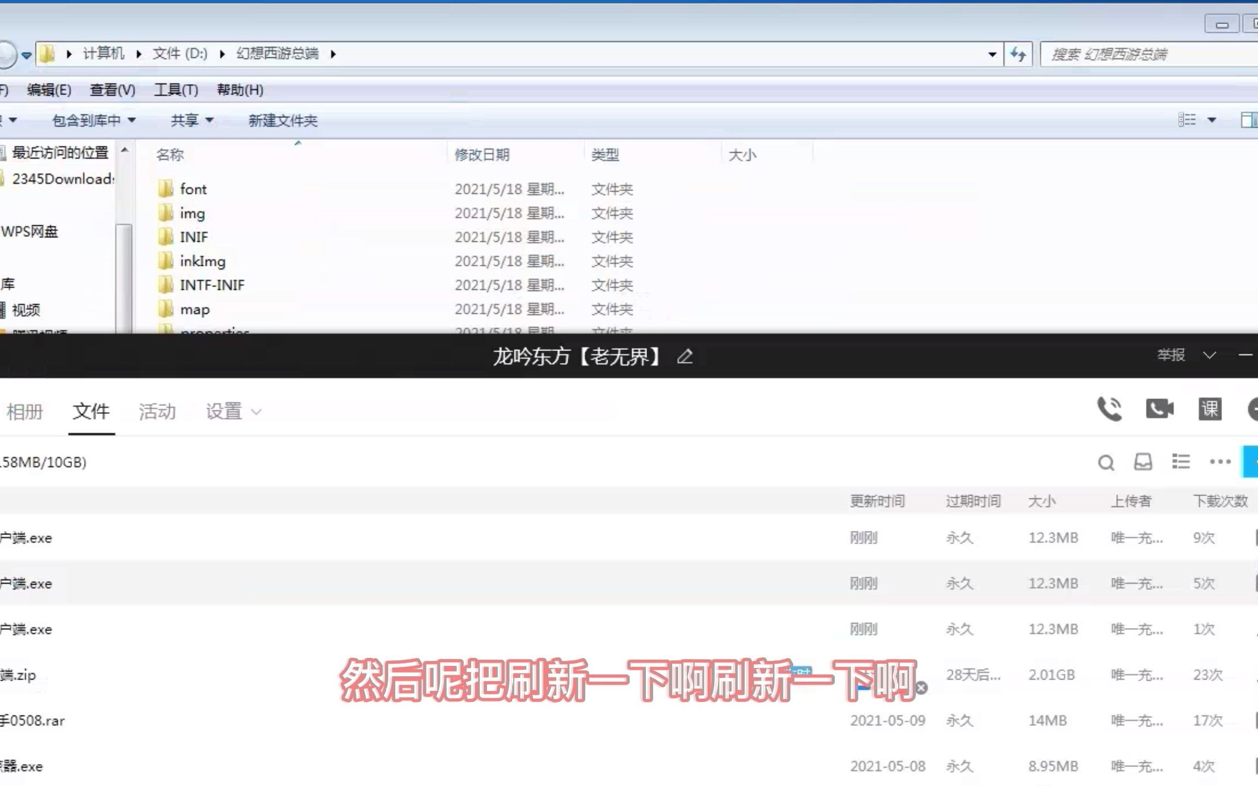
Task: Select WPS网盘 in sidebar
Action: pos(29,231)
